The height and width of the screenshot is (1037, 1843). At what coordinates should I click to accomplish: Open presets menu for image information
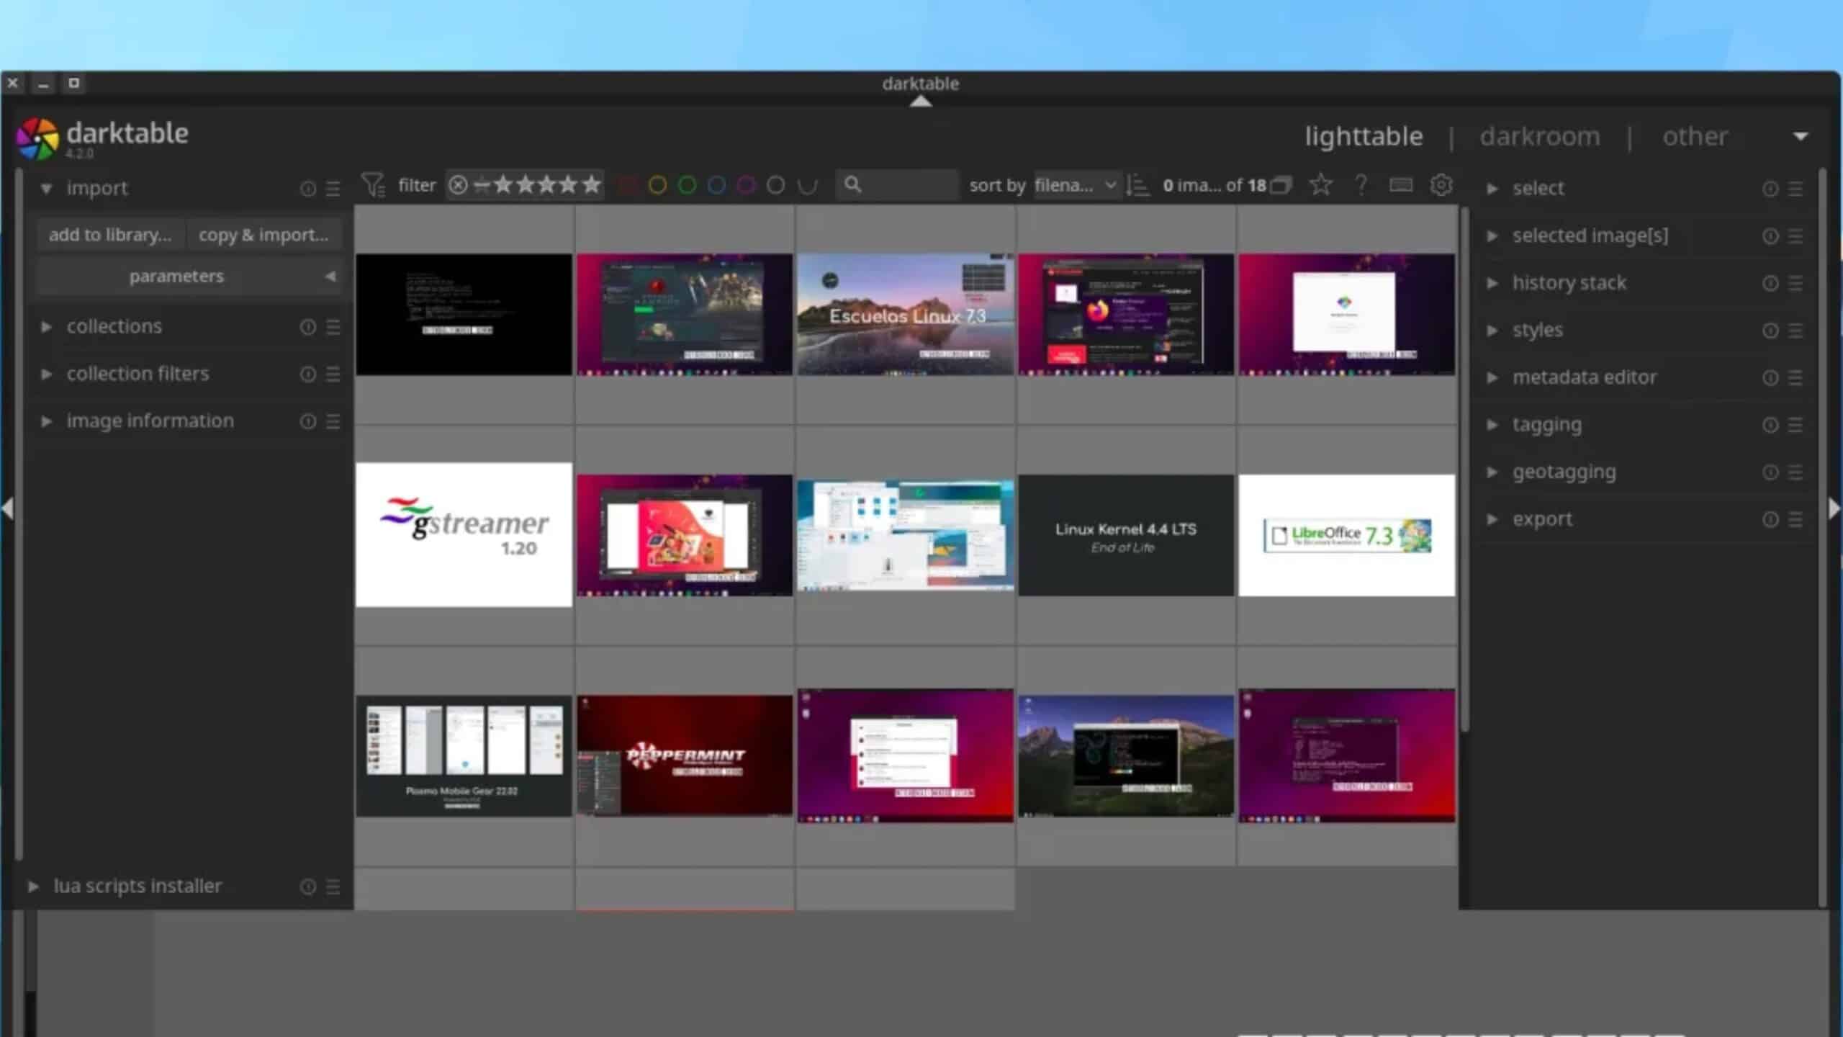click(x=333, y=421)
